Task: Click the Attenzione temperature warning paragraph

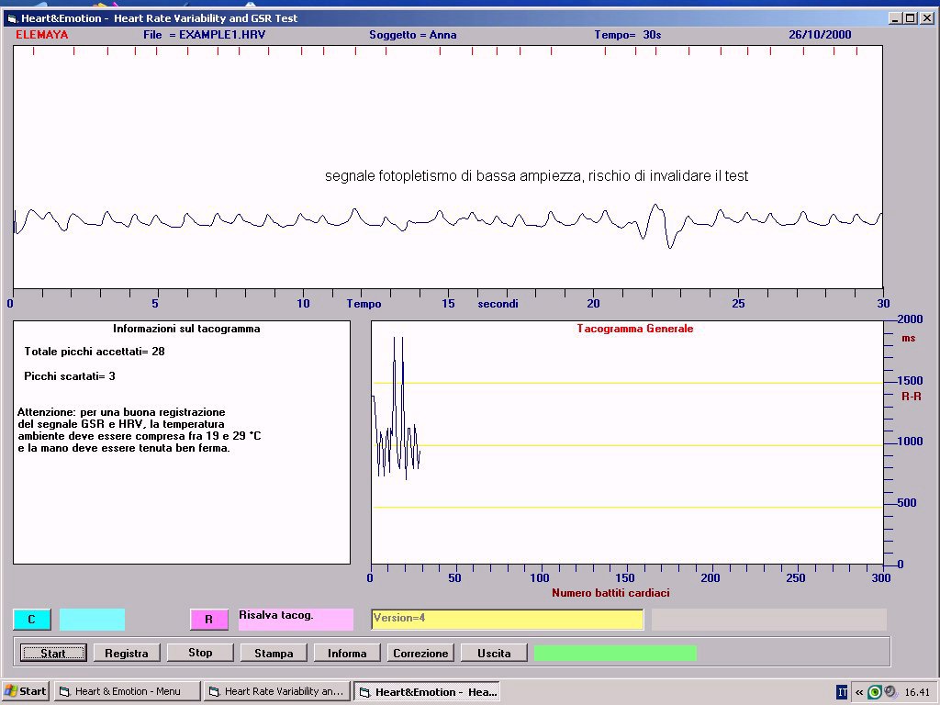Action: click(x=140, y=430)
